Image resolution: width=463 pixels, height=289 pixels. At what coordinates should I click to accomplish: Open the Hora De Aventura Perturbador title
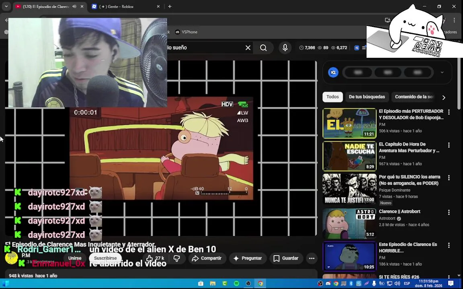(409, 147)
